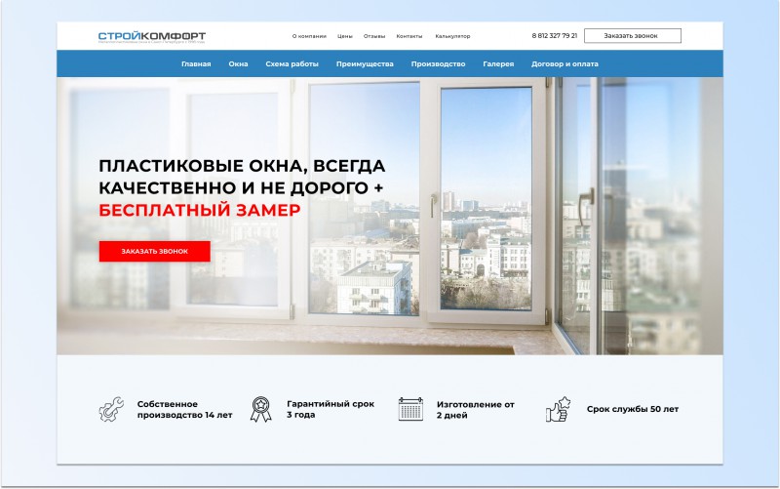Select the Преимущества menu item
The image size is (780, 489).
(x=365, y=63)
